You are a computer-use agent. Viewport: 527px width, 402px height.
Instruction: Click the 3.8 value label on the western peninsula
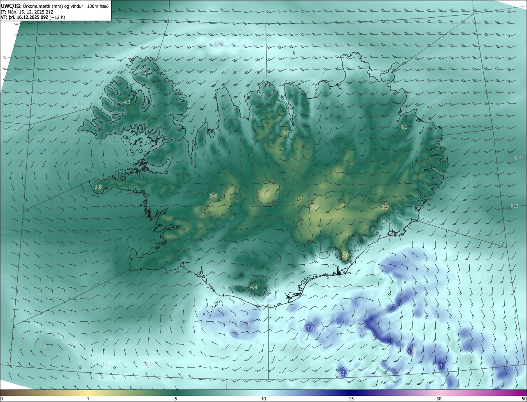coord(98,187)
